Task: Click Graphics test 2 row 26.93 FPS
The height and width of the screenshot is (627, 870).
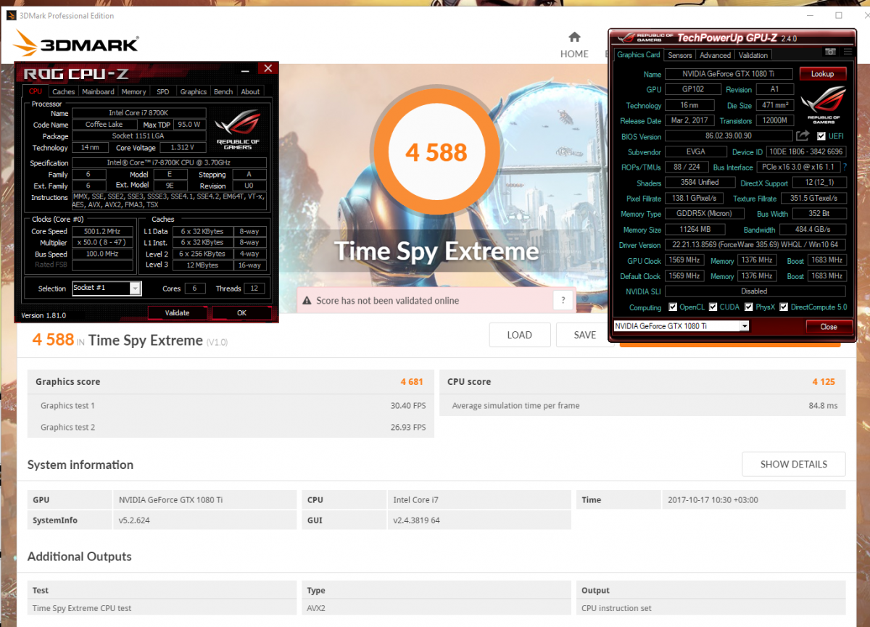Action: 231,427
